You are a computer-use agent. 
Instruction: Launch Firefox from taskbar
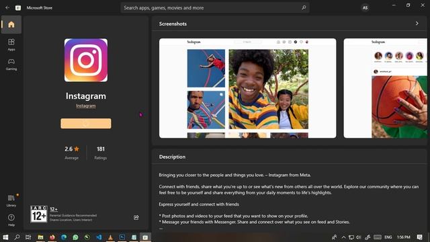click(52, 237)
